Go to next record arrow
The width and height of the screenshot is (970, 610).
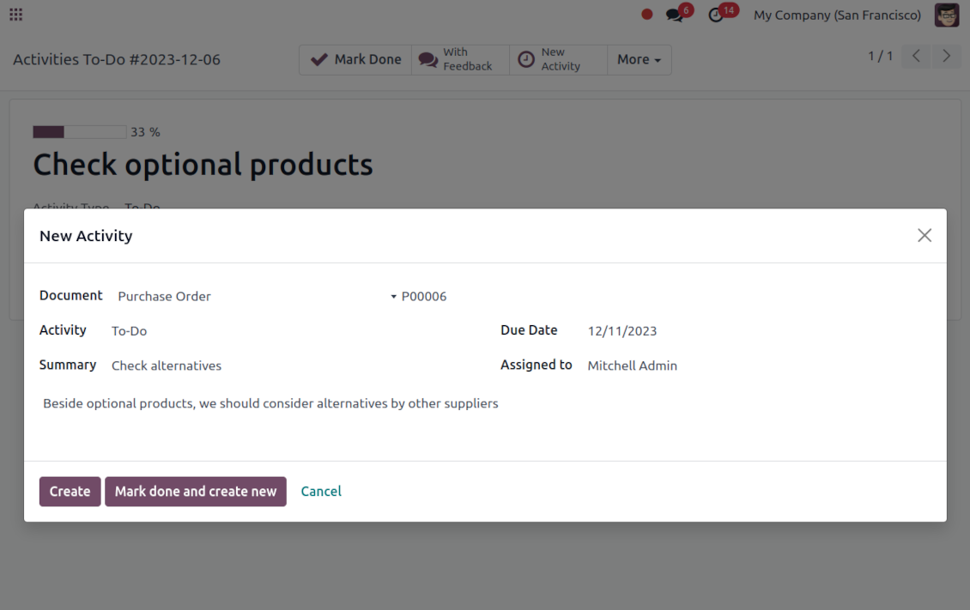click(946, 57)
